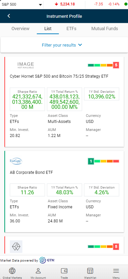Click the GTN market data logo

[x=47, y=260]
